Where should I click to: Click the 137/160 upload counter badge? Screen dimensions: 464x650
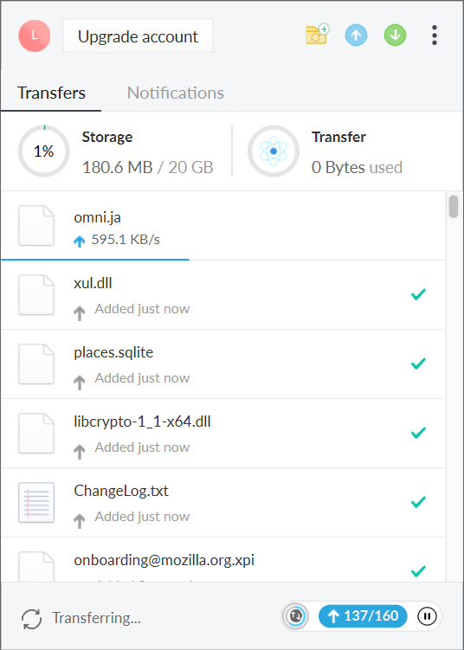(363, 616)
